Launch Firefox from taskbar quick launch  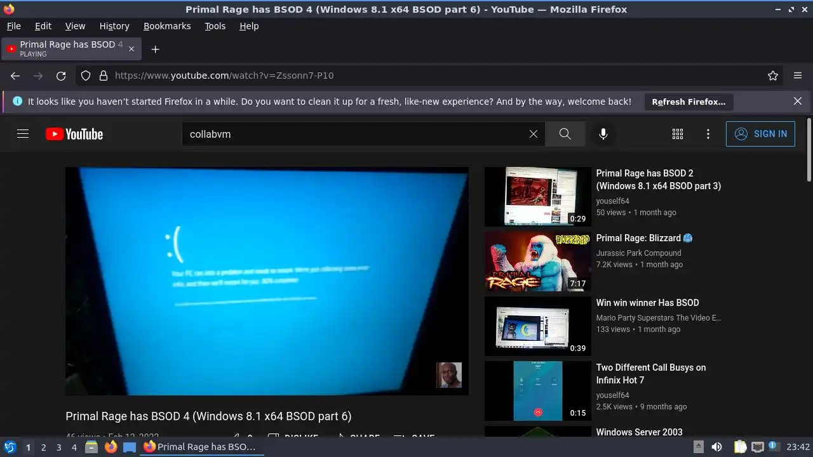pos(111,447)
